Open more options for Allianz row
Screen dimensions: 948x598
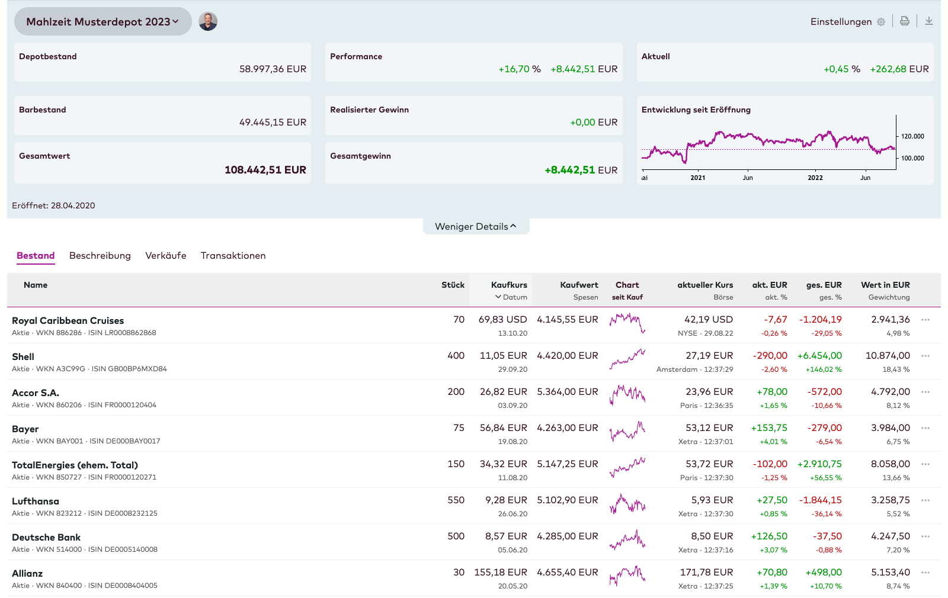point(925,573)
